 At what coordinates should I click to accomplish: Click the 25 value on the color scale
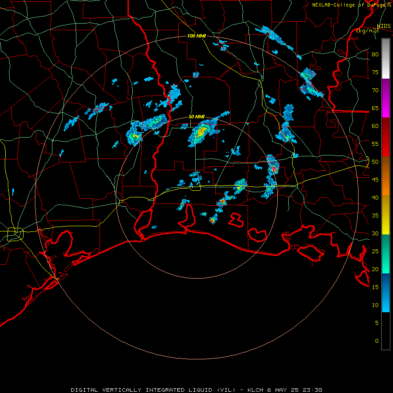[x=375, y=252]
